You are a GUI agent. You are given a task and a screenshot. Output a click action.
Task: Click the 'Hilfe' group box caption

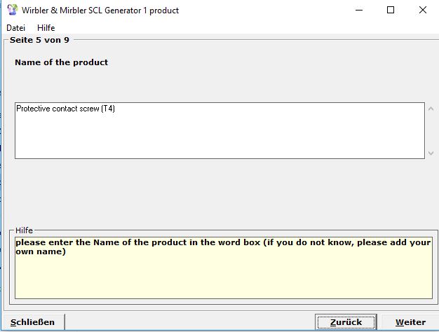(25, 230)
